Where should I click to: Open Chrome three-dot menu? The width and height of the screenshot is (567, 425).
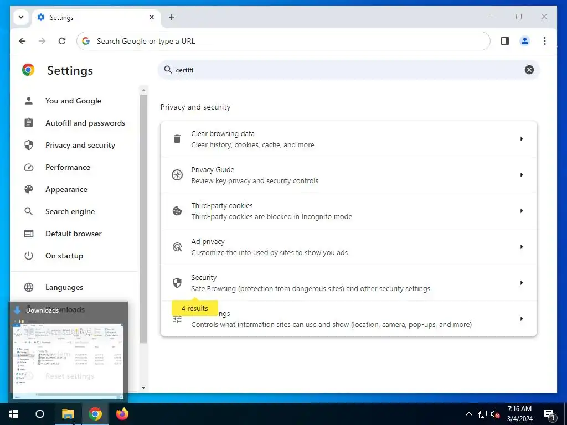coord(545,41)
